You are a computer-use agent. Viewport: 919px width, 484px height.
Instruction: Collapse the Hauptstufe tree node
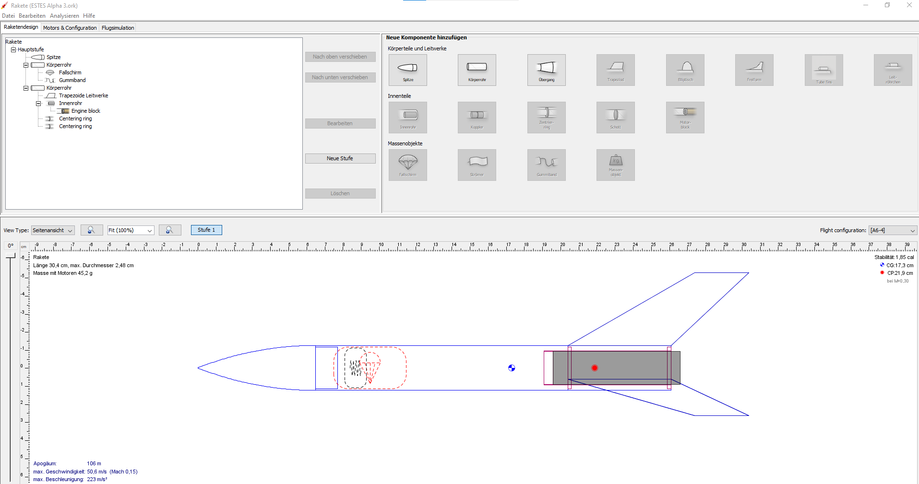tap(13, 49)
